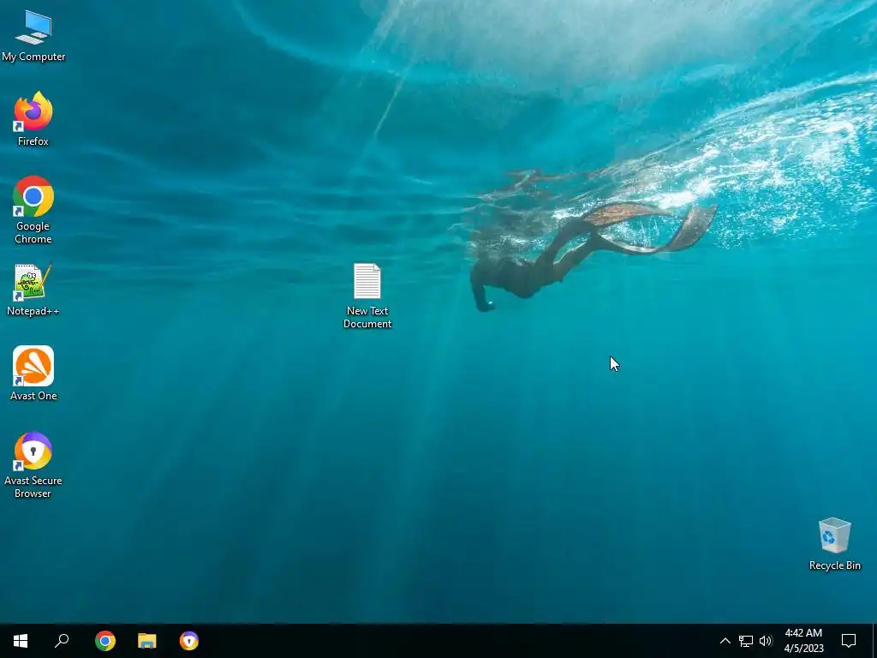Open File Explorer from the taskbar

pyautogui.click(x=147, y=641)
